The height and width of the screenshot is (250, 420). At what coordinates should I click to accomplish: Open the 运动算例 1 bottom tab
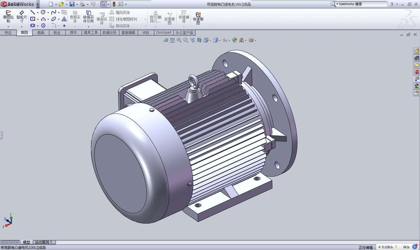44,242
